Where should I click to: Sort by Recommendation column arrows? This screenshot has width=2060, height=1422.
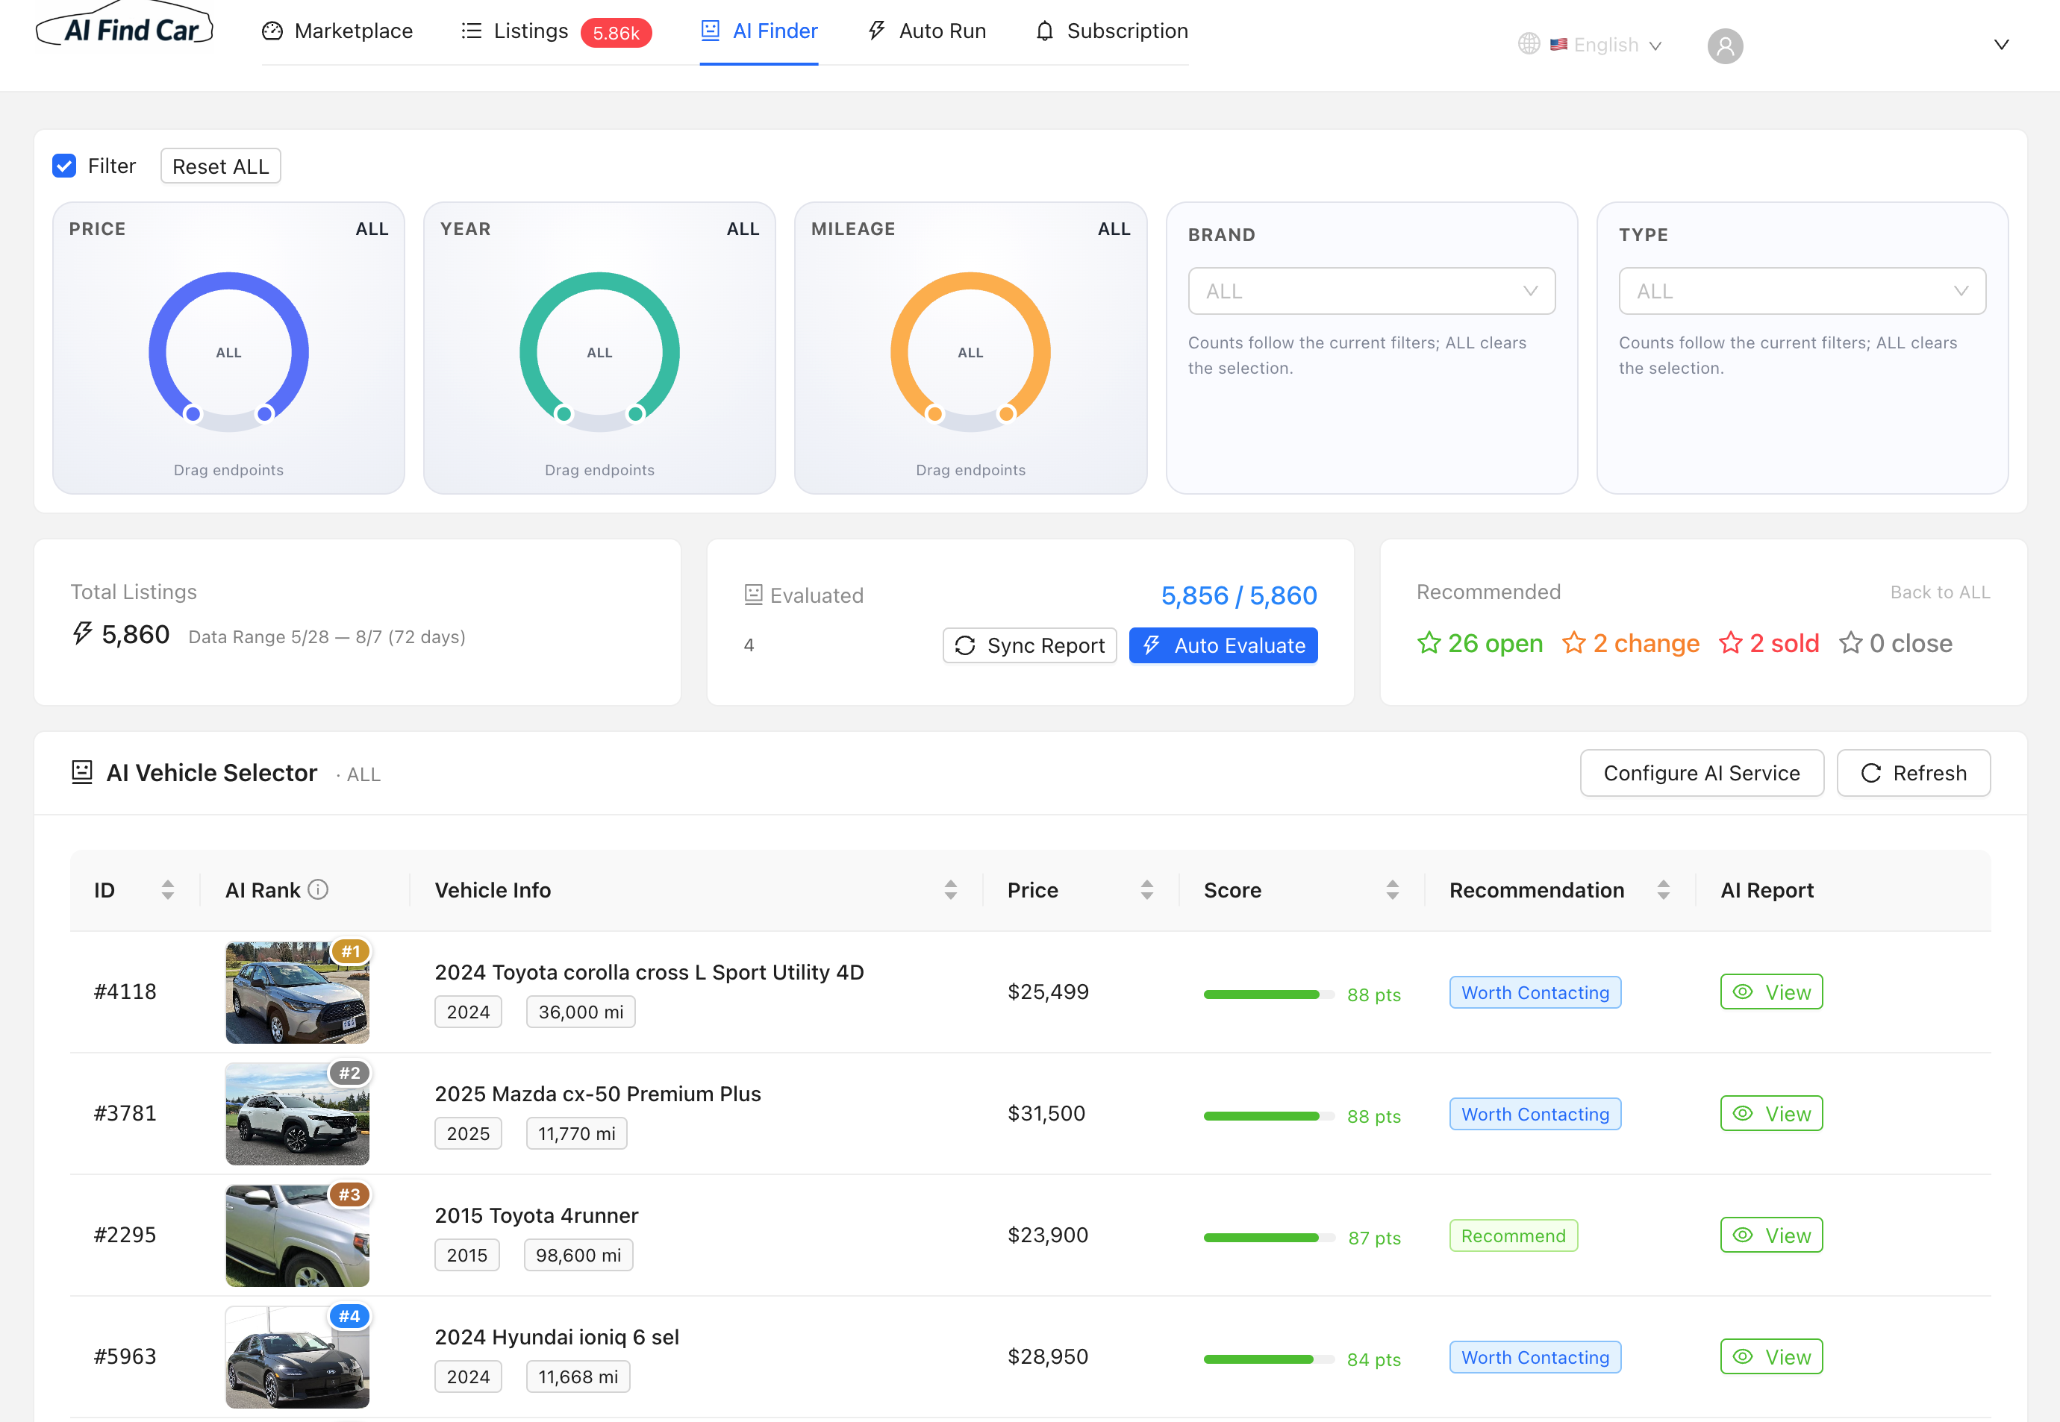coord(1664,889)
